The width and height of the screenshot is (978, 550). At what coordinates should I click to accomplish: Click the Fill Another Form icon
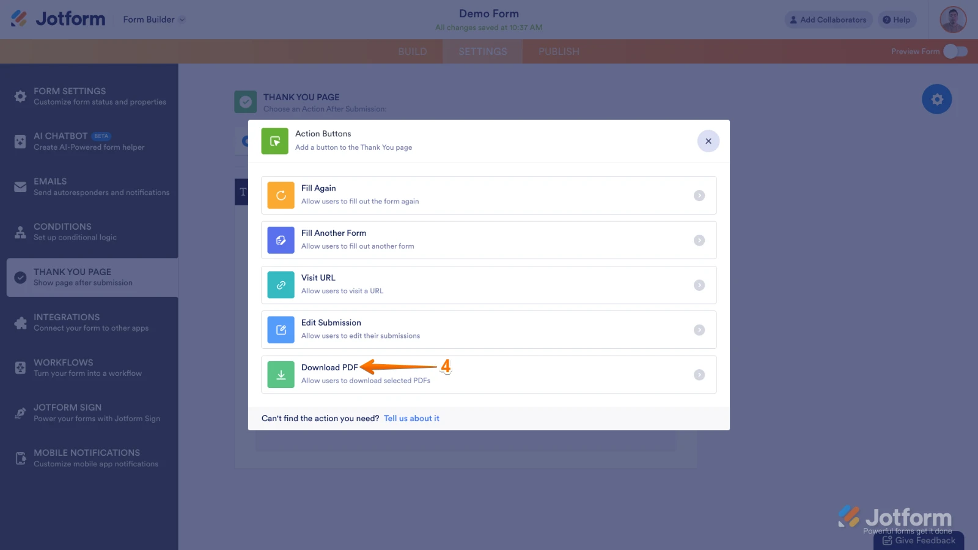[x=281, y=240]
